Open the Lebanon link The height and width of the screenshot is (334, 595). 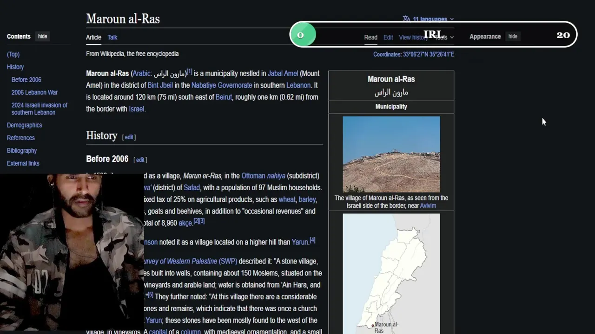pyautogui.click(x=298, y=85)
